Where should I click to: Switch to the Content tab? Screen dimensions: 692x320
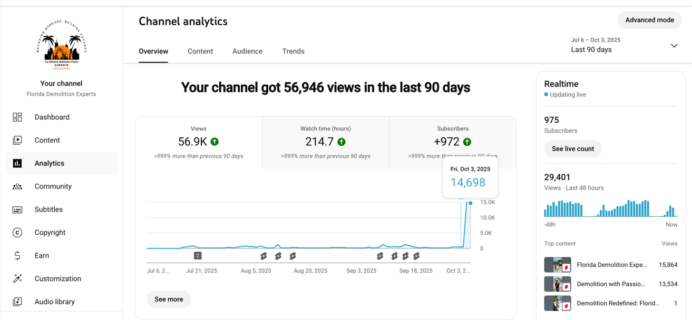pos(200,52)
